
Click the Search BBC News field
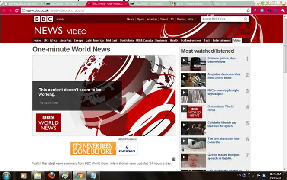(x=222, y=19)
